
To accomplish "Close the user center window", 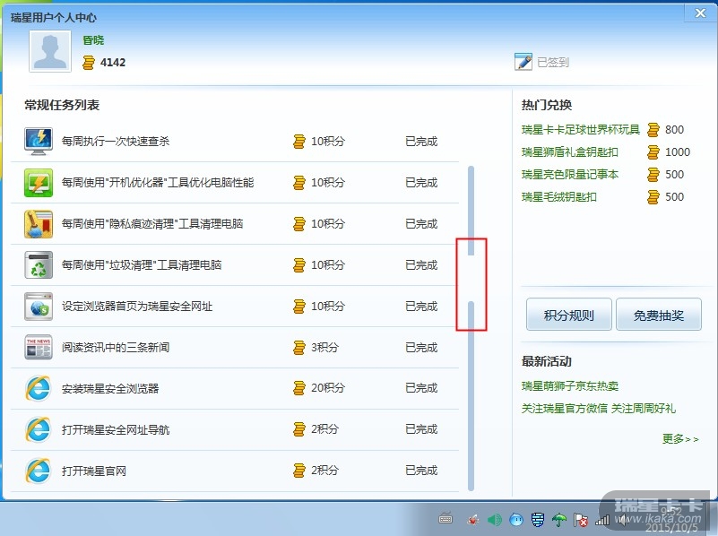I will point(700,13).
